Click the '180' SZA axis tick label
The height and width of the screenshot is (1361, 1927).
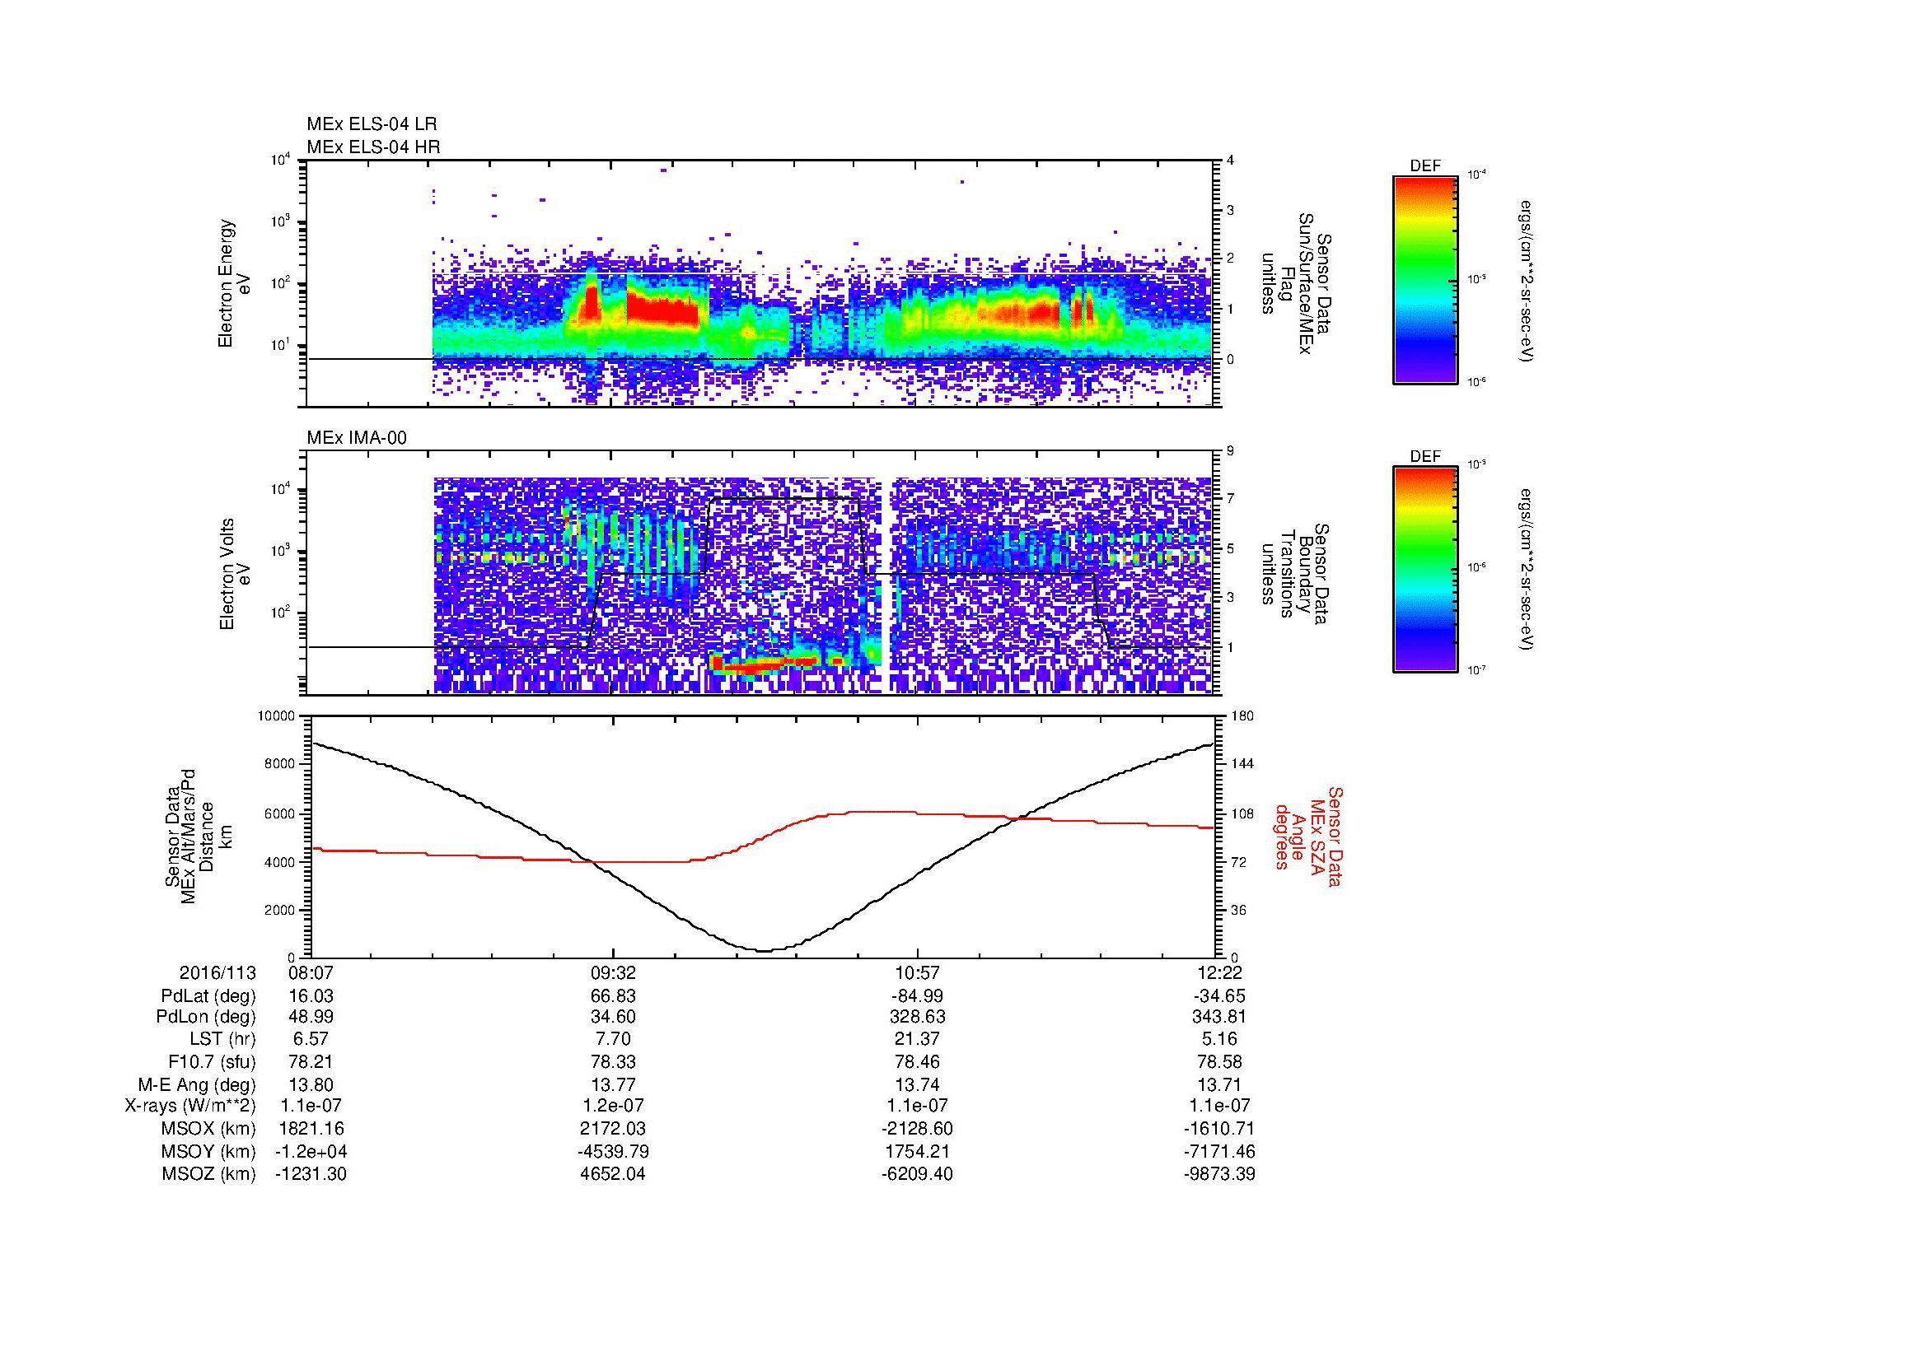[x=1243, y=716]
